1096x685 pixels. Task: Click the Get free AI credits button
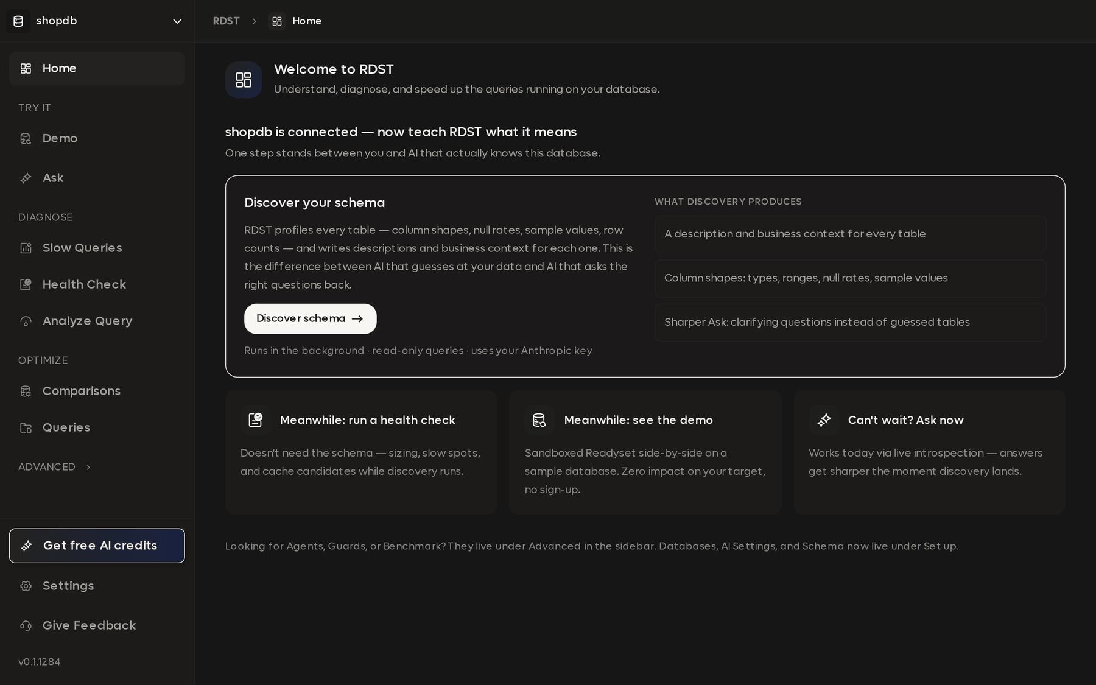click(x=97, y=546)
